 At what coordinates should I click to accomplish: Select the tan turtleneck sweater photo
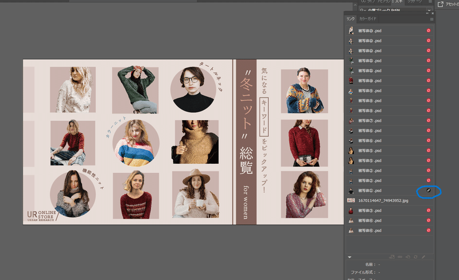point(195,142)
